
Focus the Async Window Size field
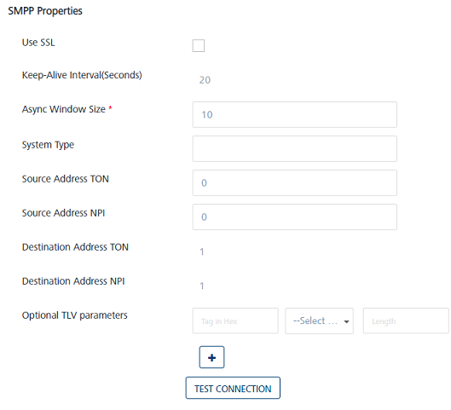coord(294,114)
